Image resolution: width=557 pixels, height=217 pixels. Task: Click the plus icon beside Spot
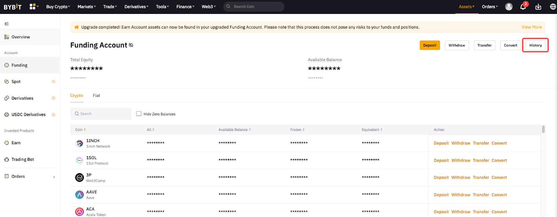[54, 82]
